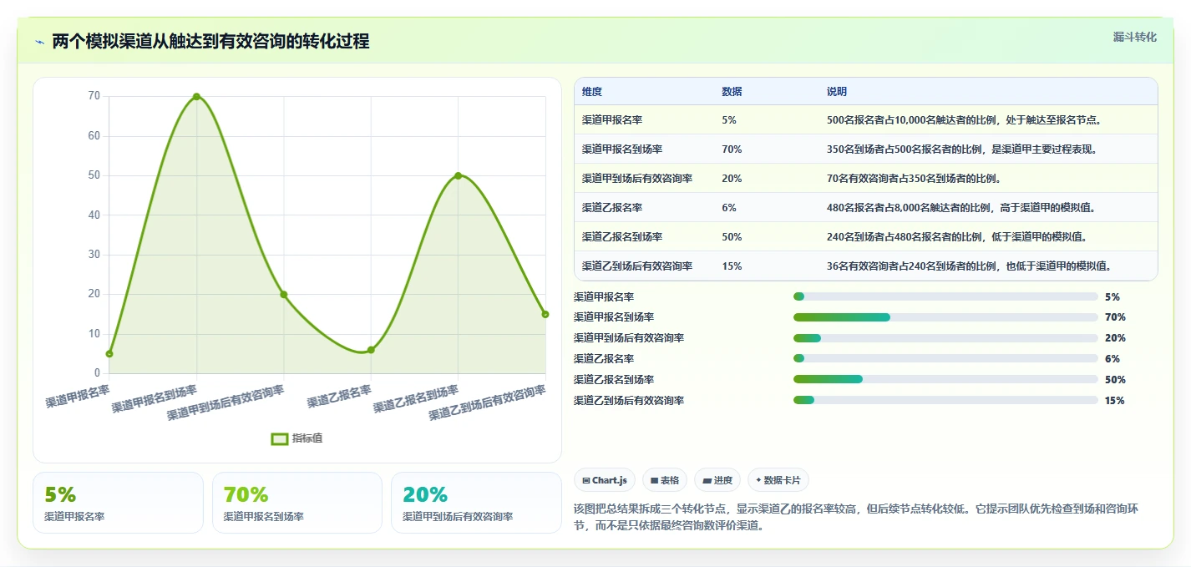This screenshot has height=567, width=1191.
Task: Click the description starting with 240名到场者
Action: click(957, 236)
